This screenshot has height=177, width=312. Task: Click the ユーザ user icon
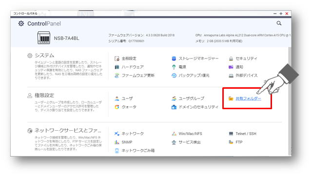[117, 98]
